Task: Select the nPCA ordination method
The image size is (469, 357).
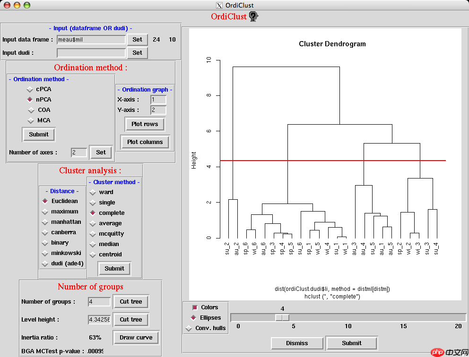Action: 30,100
